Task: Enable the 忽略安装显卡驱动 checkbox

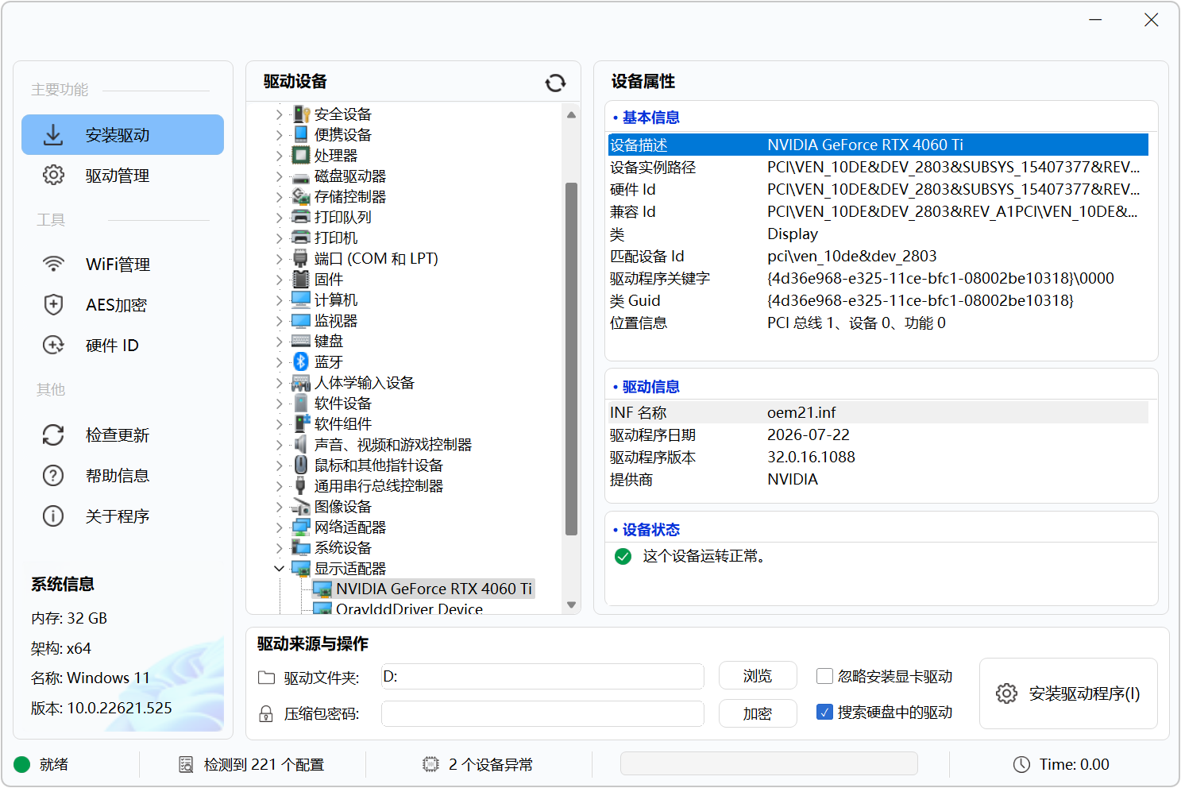Action: coord(825,676)
